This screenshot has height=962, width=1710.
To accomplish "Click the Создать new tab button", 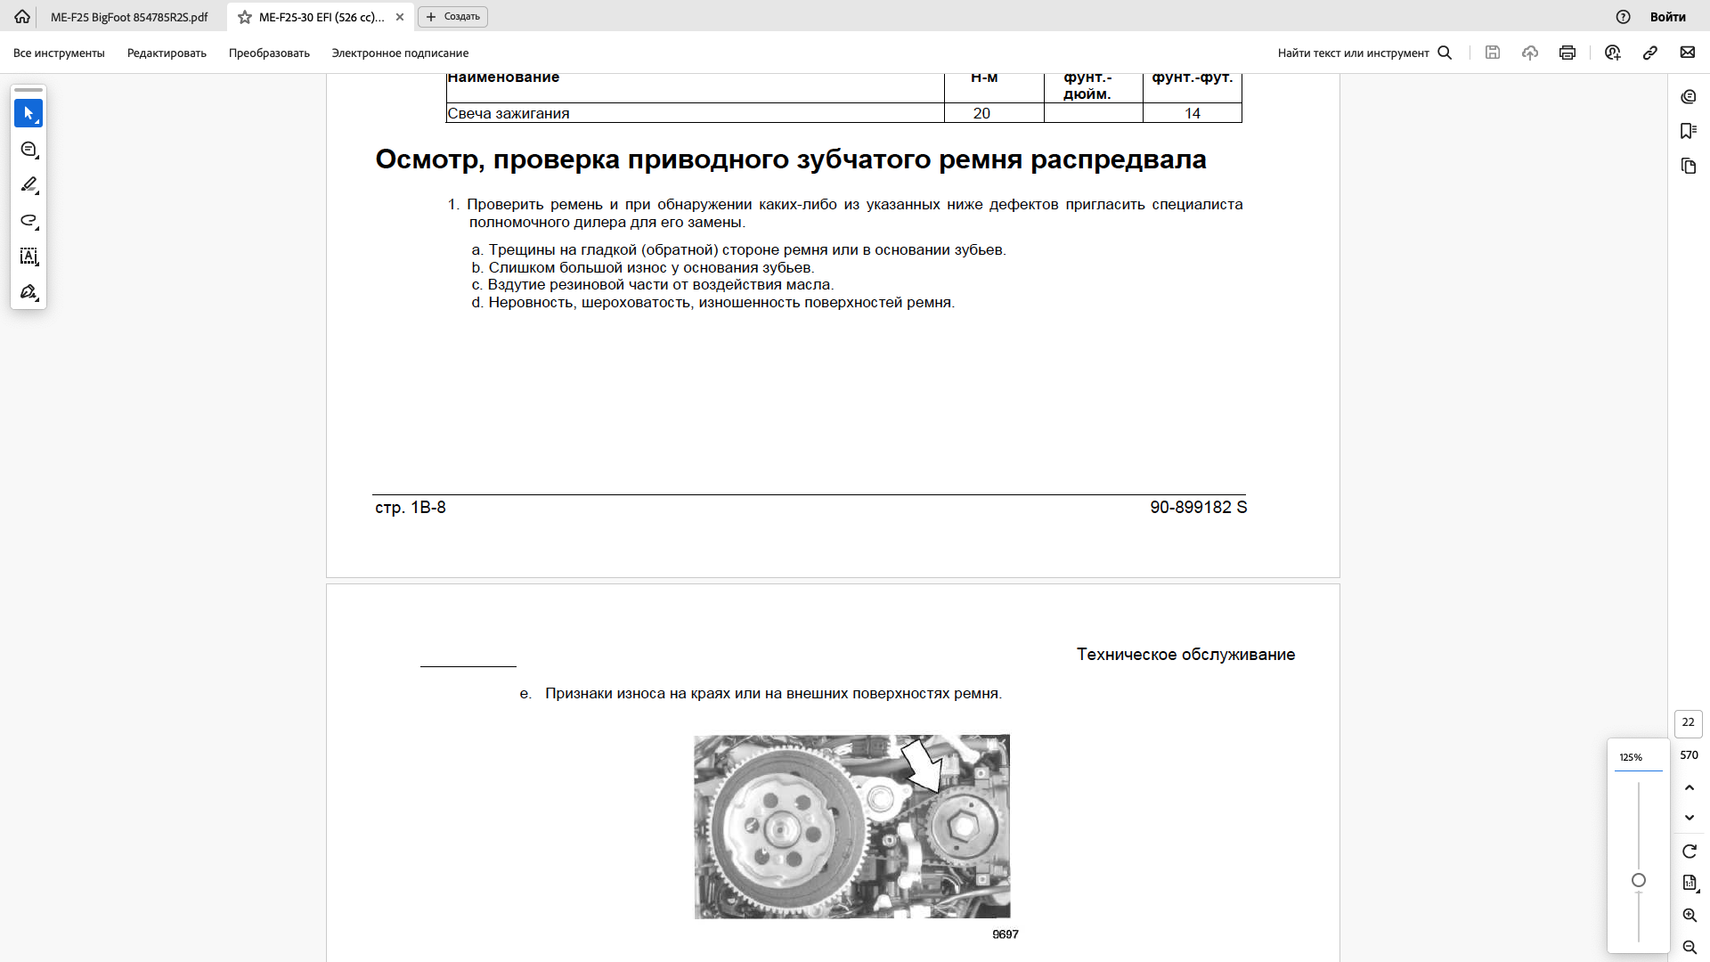I will click(453, 17).
